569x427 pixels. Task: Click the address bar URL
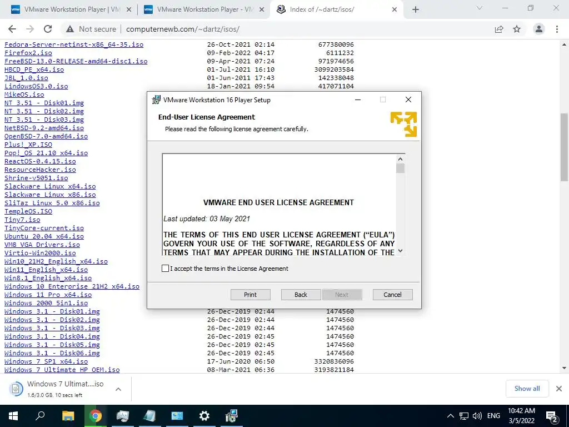click(x=182, y=29)
